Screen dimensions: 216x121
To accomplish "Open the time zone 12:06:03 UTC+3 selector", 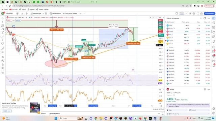I will (158, 109).
